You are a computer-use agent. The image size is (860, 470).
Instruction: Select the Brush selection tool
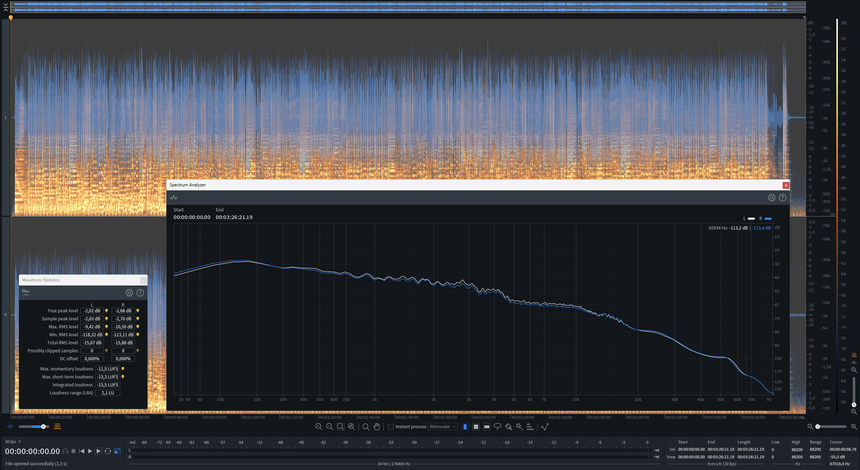[508, 426]
